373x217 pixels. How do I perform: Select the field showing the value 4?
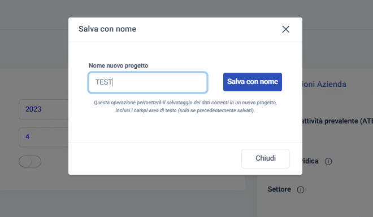pos(44,137)
